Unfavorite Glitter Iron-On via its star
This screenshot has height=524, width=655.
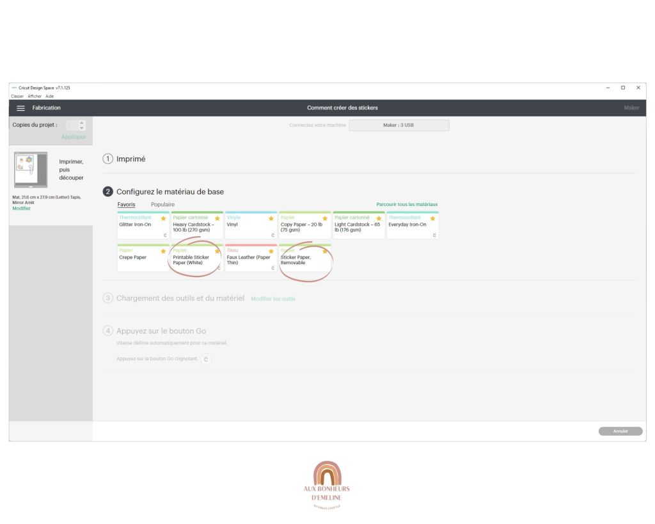point(164,219)
